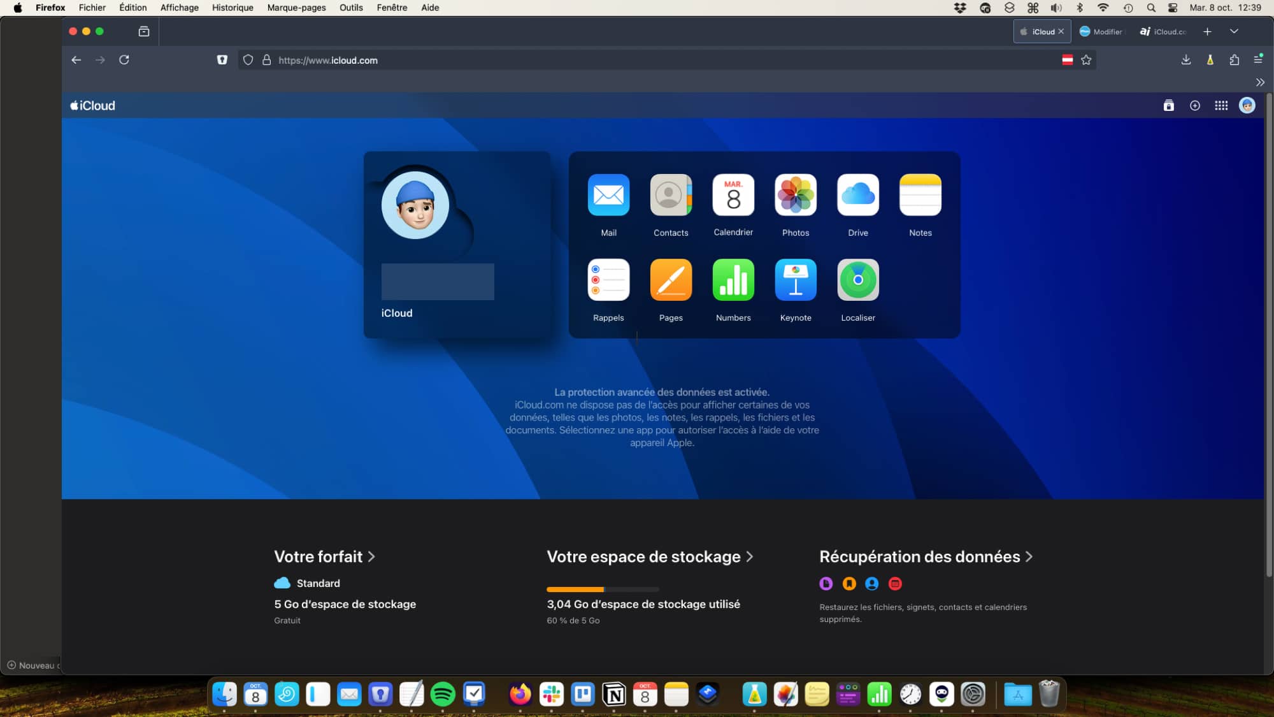Open the Fenêtre menu

click(392, 8)
